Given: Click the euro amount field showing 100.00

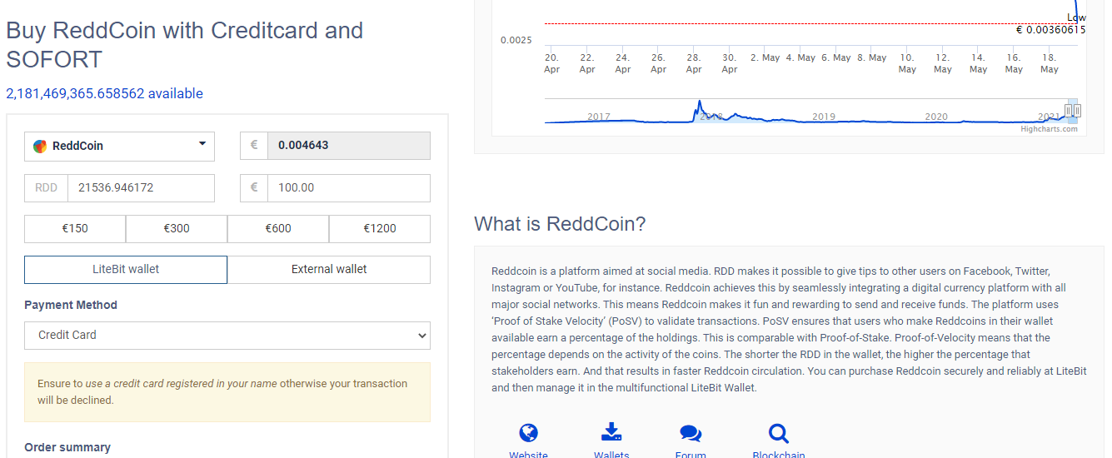Looking at the screenshot, I should point(349,188).
